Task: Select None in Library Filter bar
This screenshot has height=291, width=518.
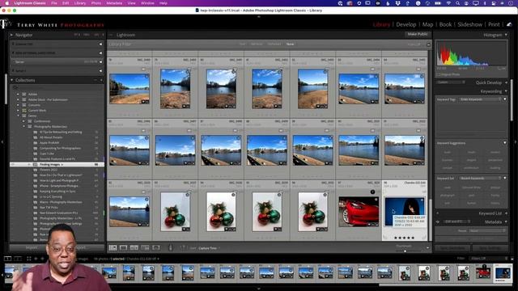Action: (290, 44)
